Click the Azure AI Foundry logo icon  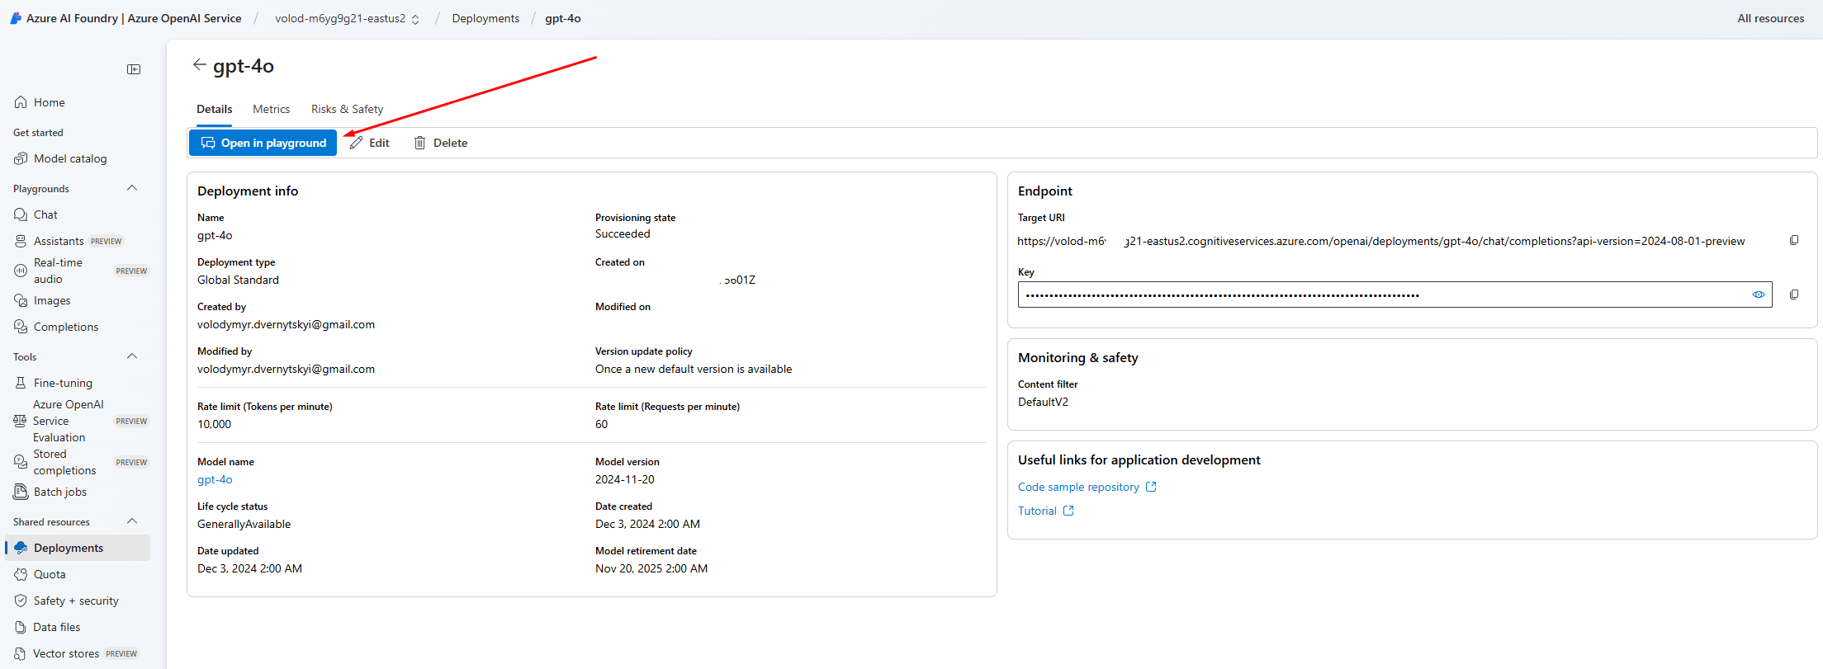click(x=16, y=18)
